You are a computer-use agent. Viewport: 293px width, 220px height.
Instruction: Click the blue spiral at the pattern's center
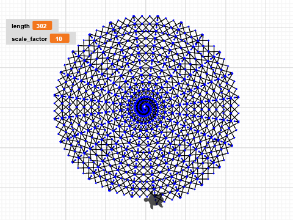click(145, 108)
